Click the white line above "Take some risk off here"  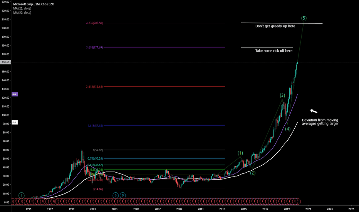267,47
